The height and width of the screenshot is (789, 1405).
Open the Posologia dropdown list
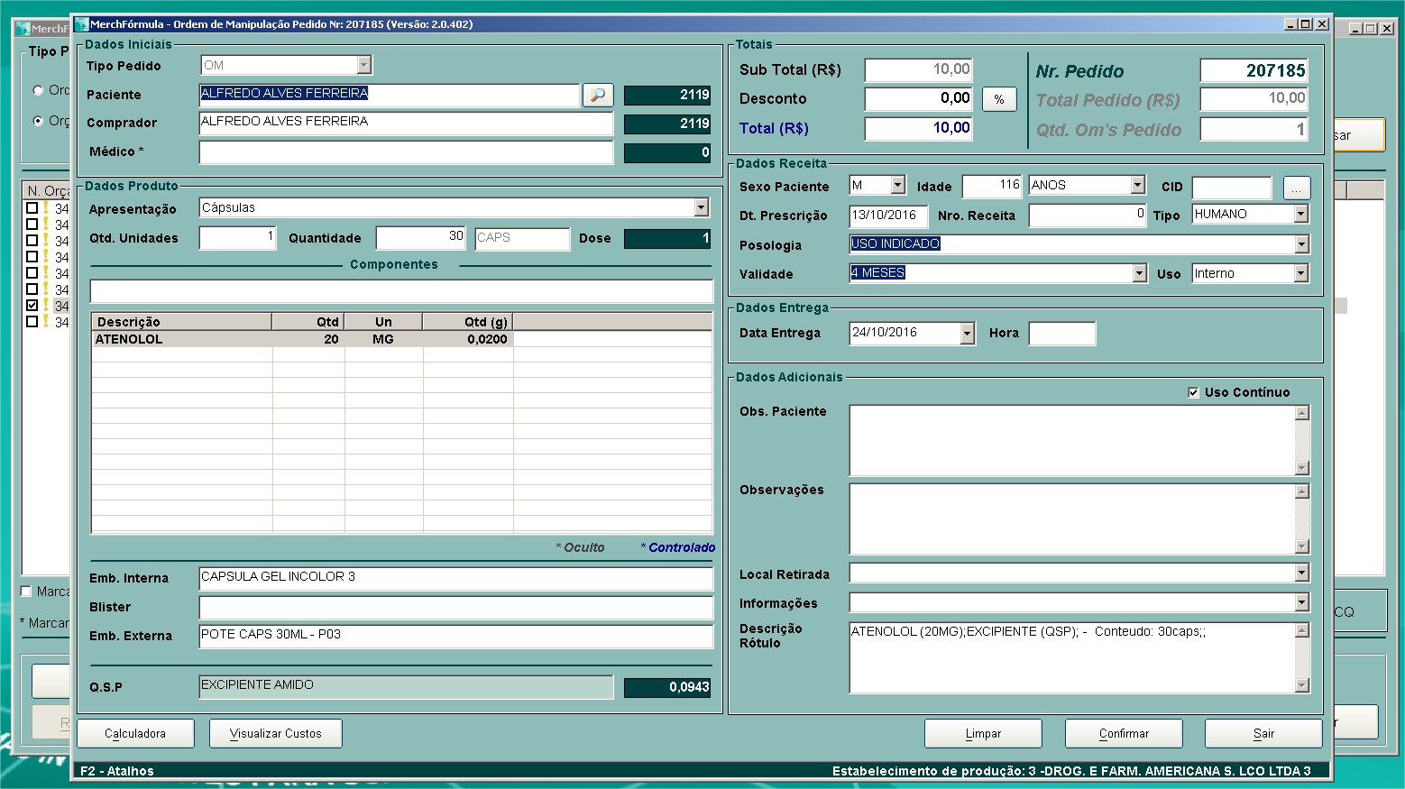point(1300,244)
